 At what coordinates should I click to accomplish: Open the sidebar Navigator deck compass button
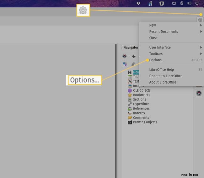(199, 93)
